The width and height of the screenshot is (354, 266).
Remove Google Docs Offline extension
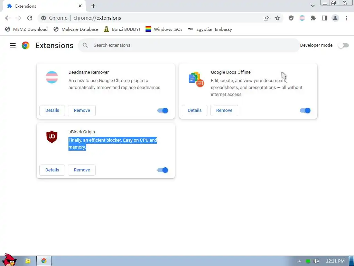[x=224, y=110]
